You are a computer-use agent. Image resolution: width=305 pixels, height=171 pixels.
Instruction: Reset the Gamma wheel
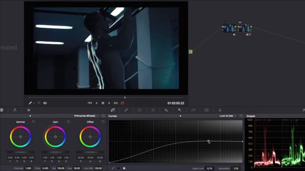[33, 122]
